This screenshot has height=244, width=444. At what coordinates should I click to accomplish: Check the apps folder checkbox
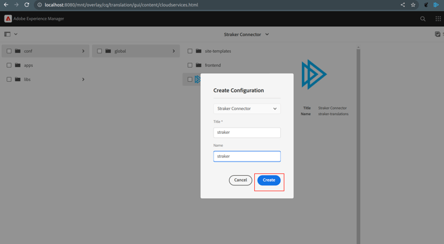coord(9,65)
